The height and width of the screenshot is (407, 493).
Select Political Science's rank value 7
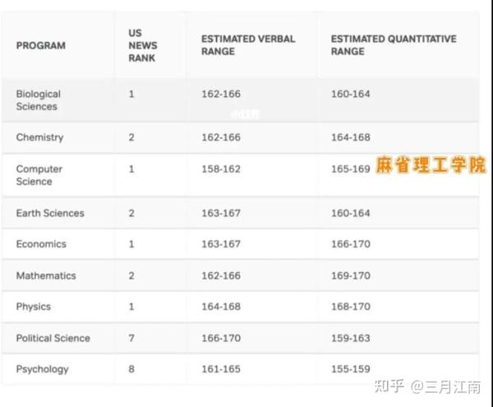coord(131,338)
